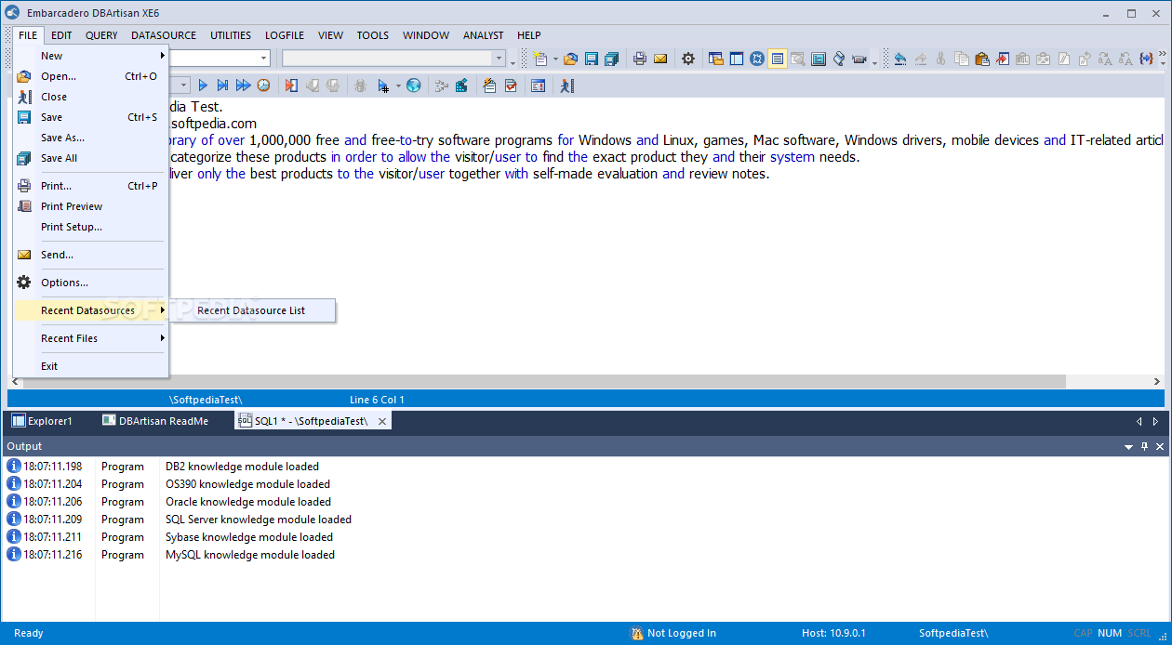Open the second wide combo box dropdown

click(x=499, y=59)
